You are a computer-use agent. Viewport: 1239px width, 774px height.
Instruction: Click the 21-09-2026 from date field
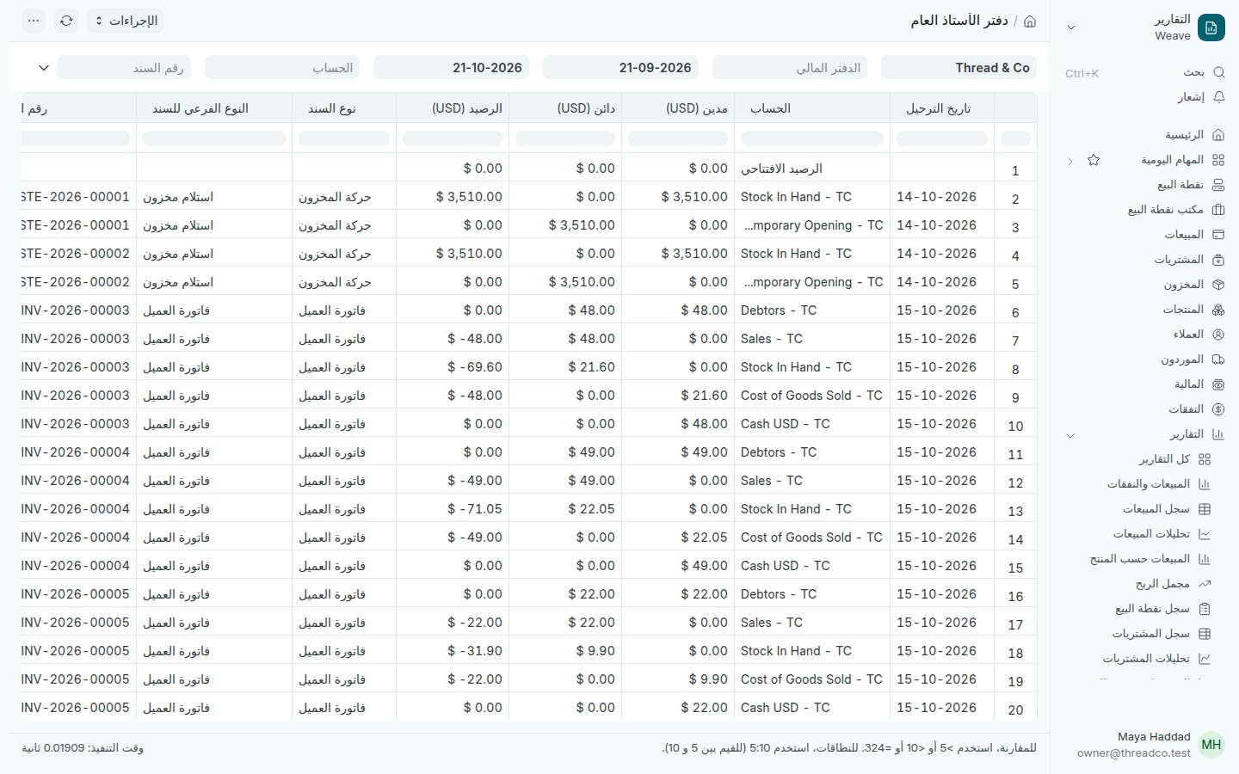[x=620, y=68]
